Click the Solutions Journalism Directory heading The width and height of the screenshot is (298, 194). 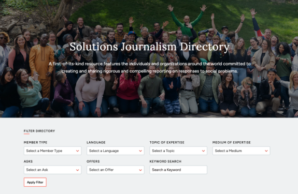tap(150, 47)
